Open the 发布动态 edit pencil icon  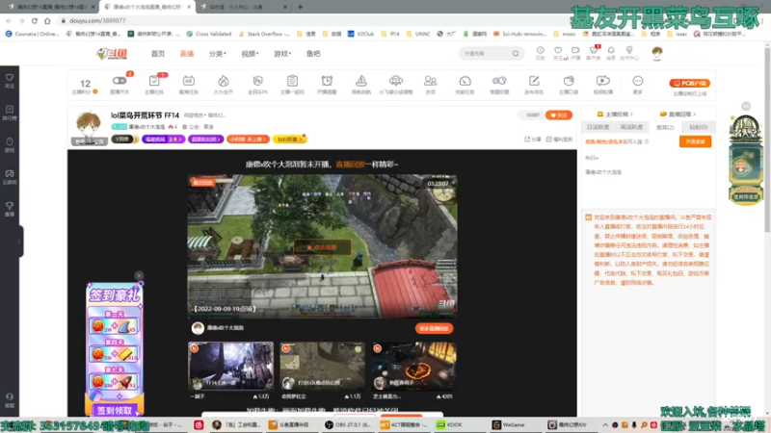tap(534, 84)
